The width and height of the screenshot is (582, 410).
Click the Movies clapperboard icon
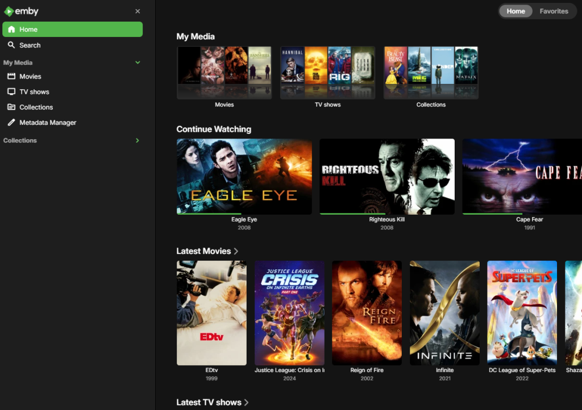(x=11, y=76)
